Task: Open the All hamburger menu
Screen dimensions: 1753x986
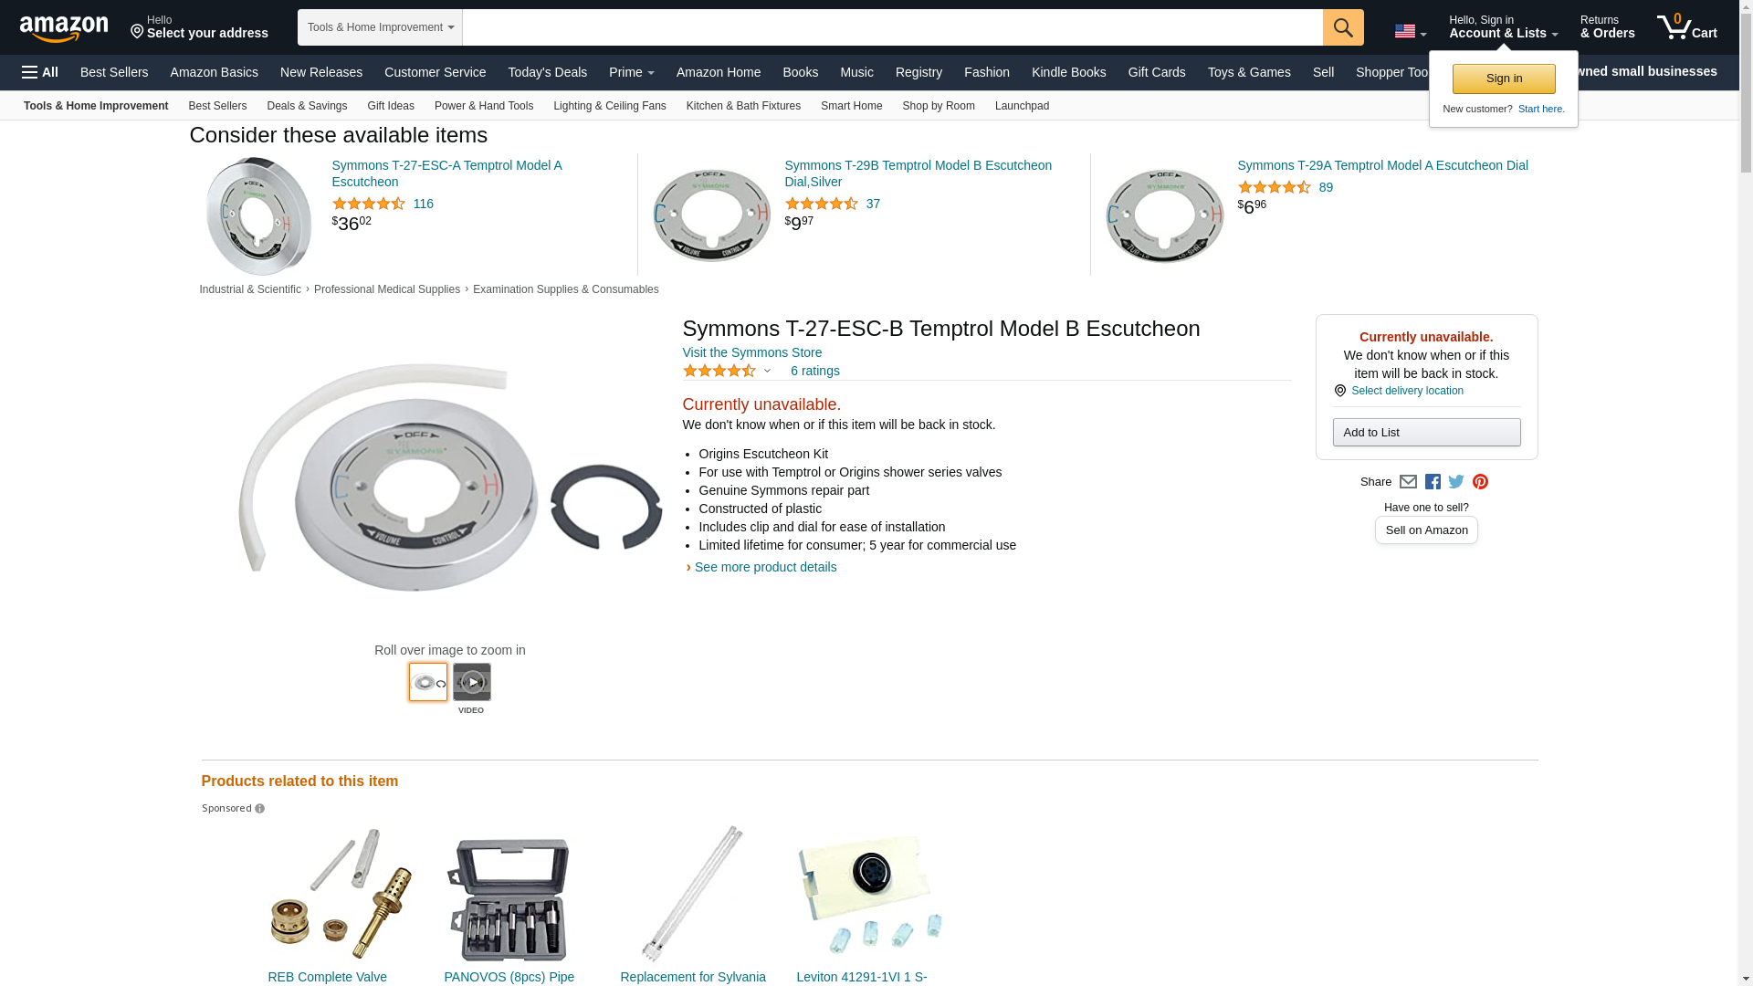Action: [40, 72]
